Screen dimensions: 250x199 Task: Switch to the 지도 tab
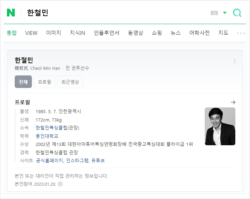click(223, 33)
